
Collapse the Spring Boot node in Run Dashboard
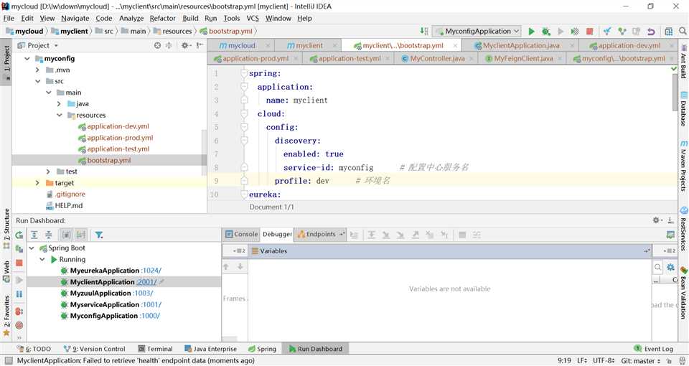(x=32, y=248)
